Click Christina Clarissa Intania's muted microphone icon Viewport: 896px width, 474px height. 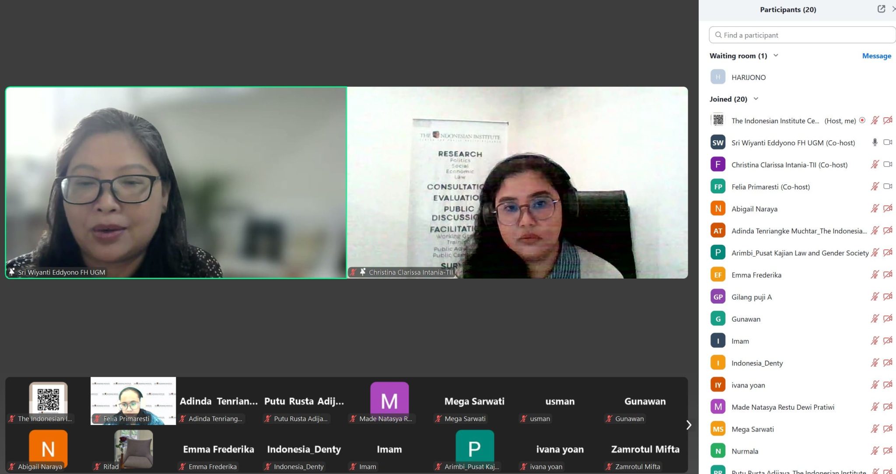point(875,164)
